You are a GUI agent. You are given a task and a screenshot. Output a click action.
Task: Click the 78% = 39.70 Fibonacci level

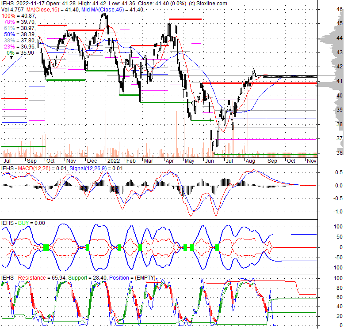point(20,22)
